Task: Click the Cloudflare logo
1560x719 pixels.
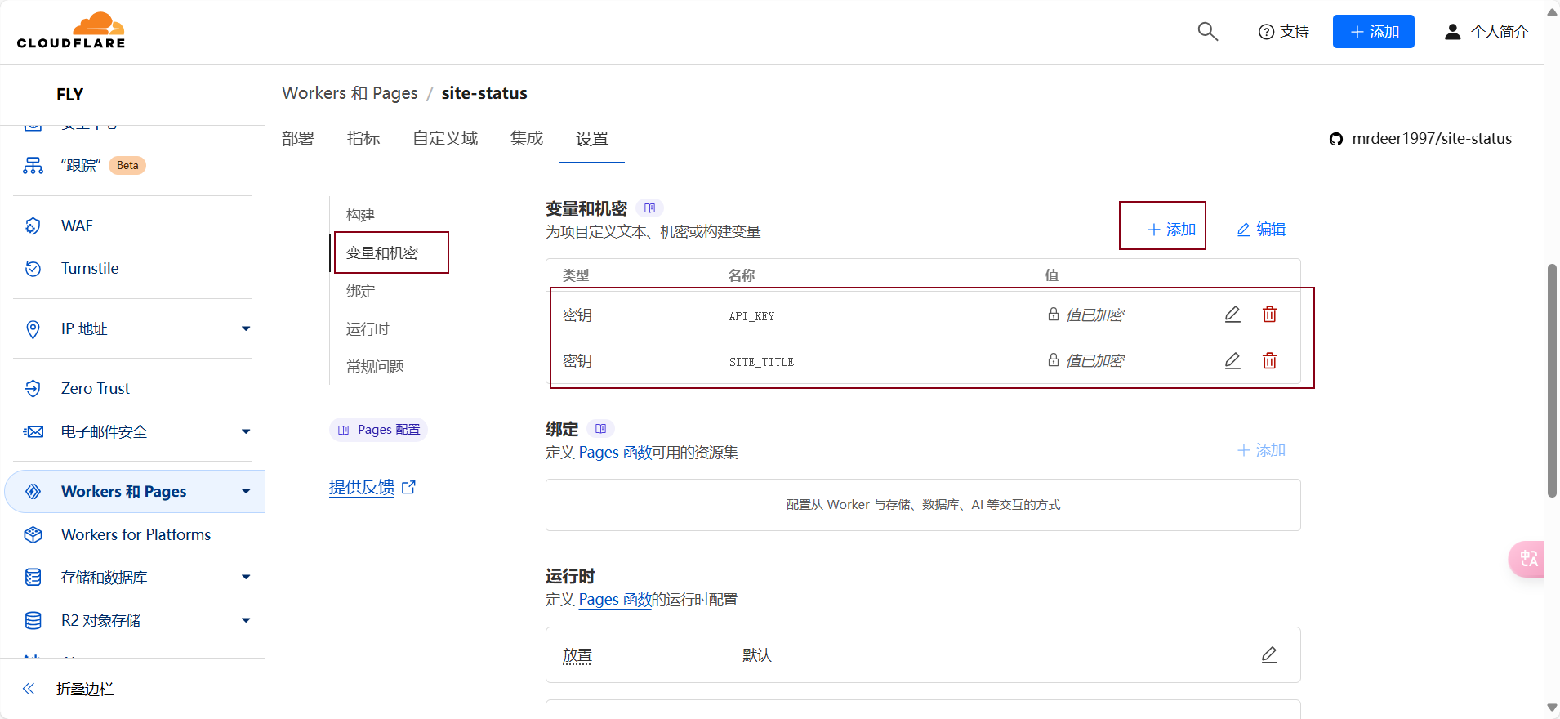Action: [x=71, y=30]
